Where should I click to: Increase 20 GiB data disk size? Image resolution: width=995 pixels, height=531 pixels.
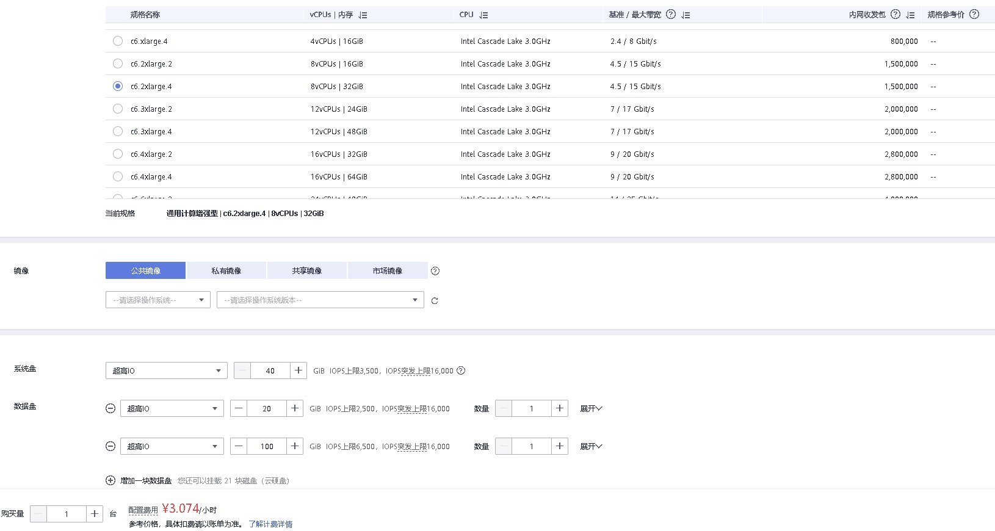pyautogui.click(x=295, y=408)
